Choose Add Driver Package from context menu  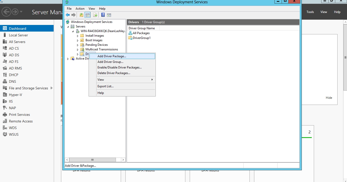[122, 56]
